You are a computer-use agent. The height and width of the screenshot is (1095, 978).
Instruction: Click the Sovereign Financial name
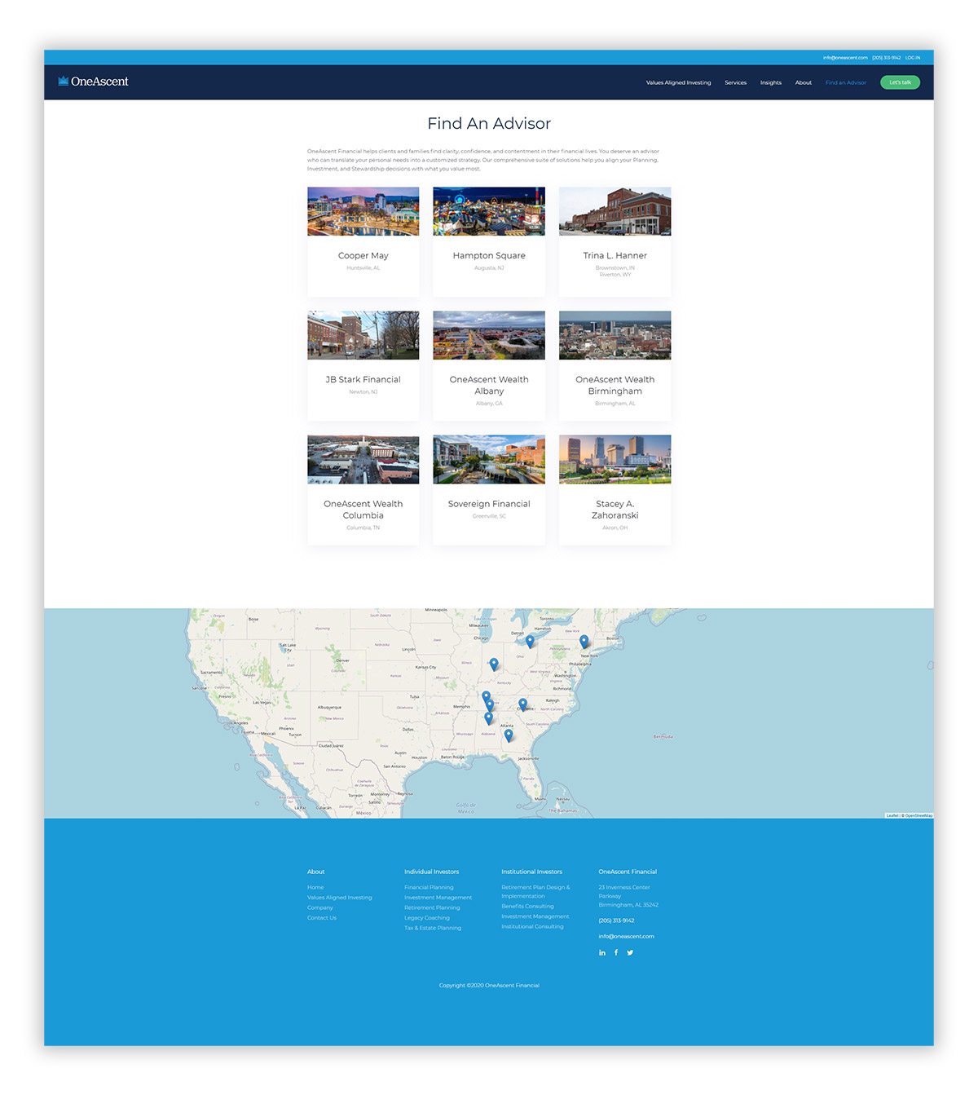pos(489,504)
